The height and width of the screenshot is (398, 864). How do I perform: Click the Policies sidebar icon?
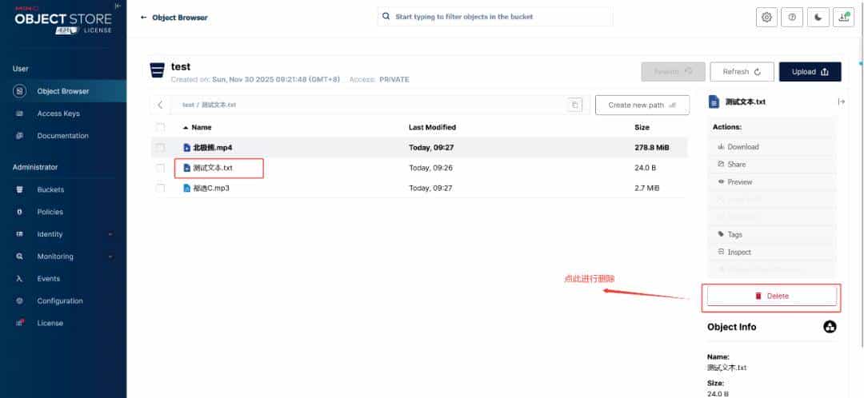coord(20,212)
